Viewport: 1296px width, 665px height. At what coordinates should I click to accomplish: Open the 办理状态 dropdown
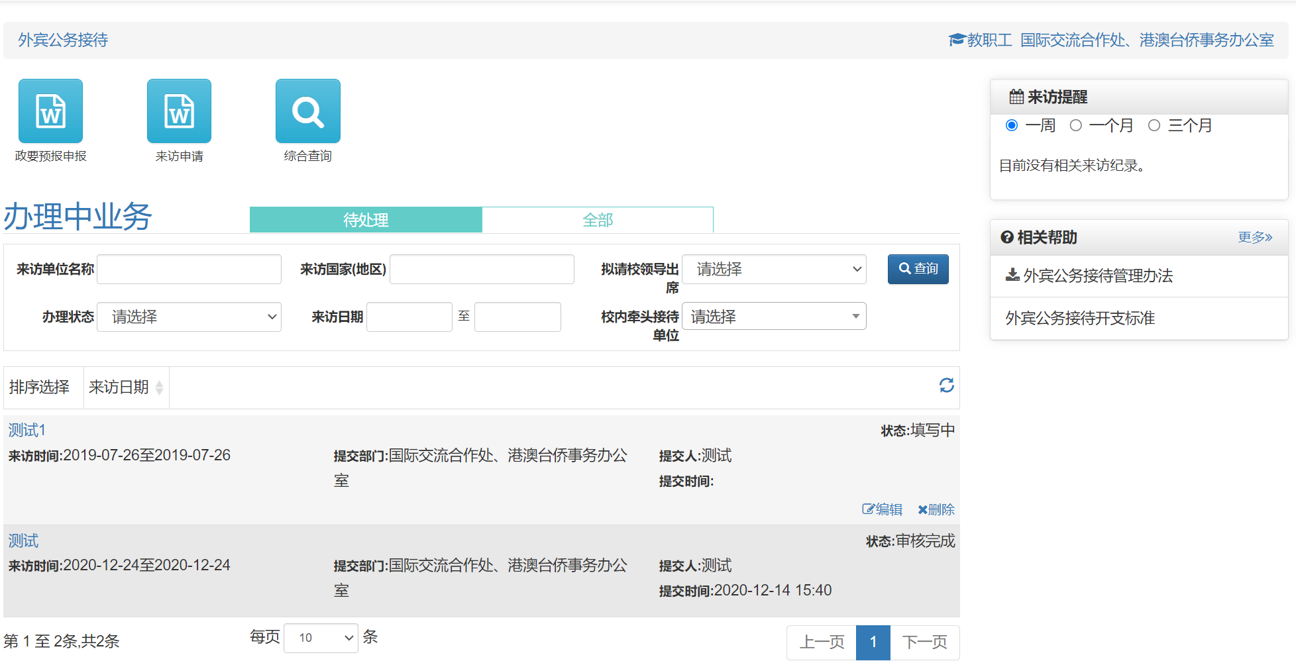point(189,317)
